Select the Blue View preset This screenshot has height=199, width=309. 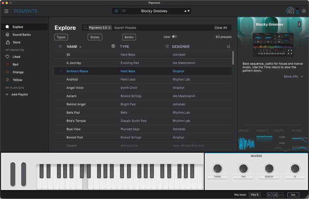[143, 129]
